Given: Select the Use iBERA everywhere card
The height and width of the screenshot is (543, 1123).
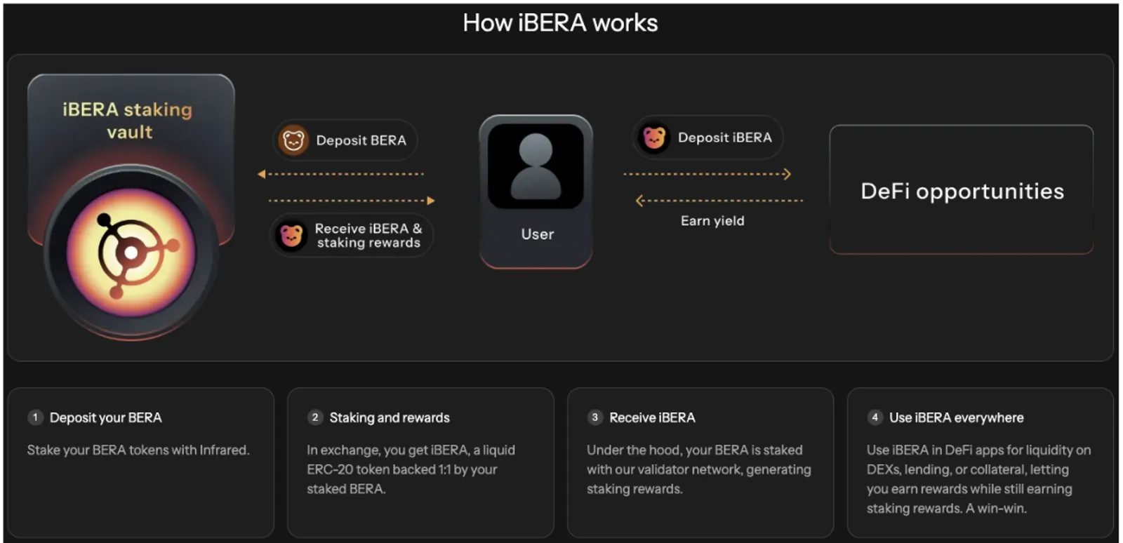Looking at the screenshot, I should click(980, 462).
